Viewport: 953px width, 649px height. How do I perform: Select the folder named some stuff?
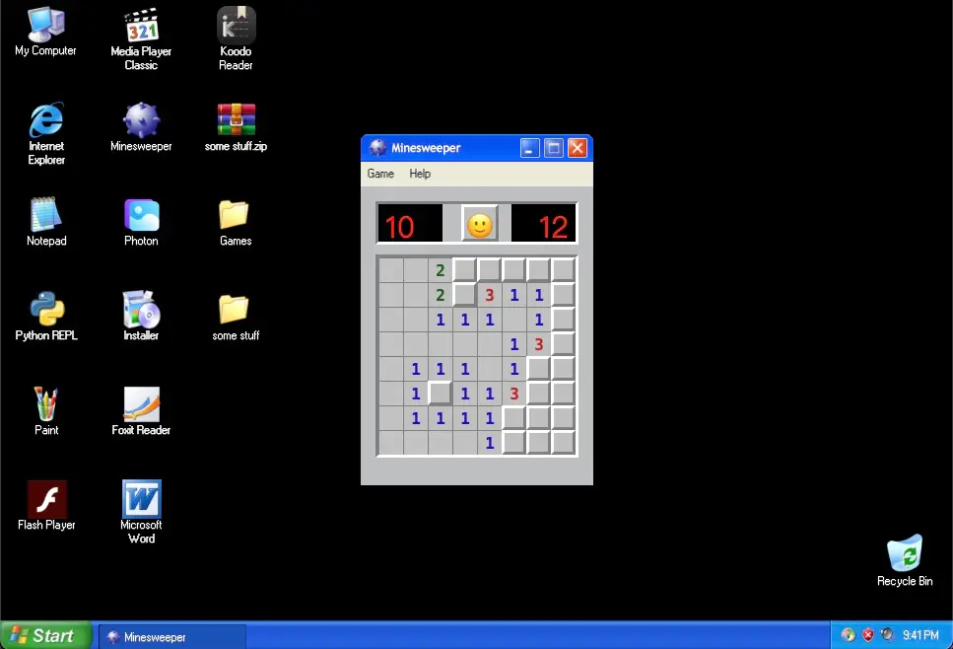coord(236,317)
